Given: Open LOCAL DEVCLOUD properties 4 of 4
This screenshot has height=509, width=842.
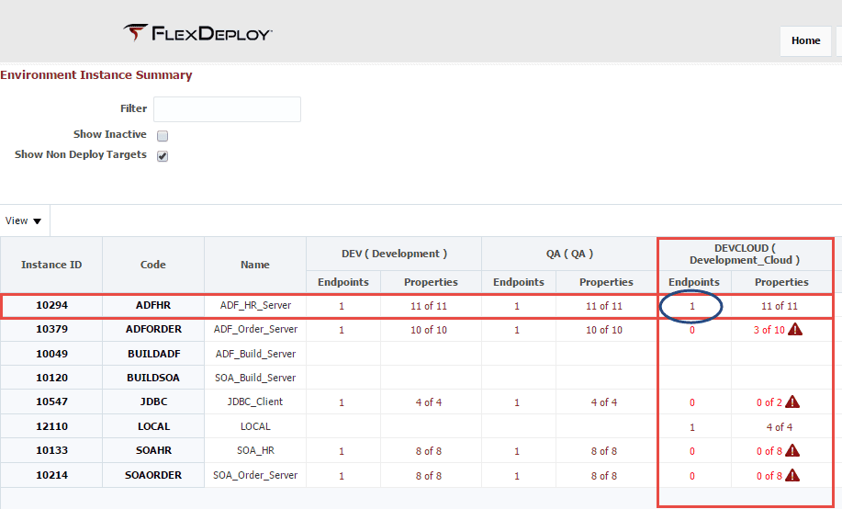Looking at the screenshot, I should click(x=780, y=427).
